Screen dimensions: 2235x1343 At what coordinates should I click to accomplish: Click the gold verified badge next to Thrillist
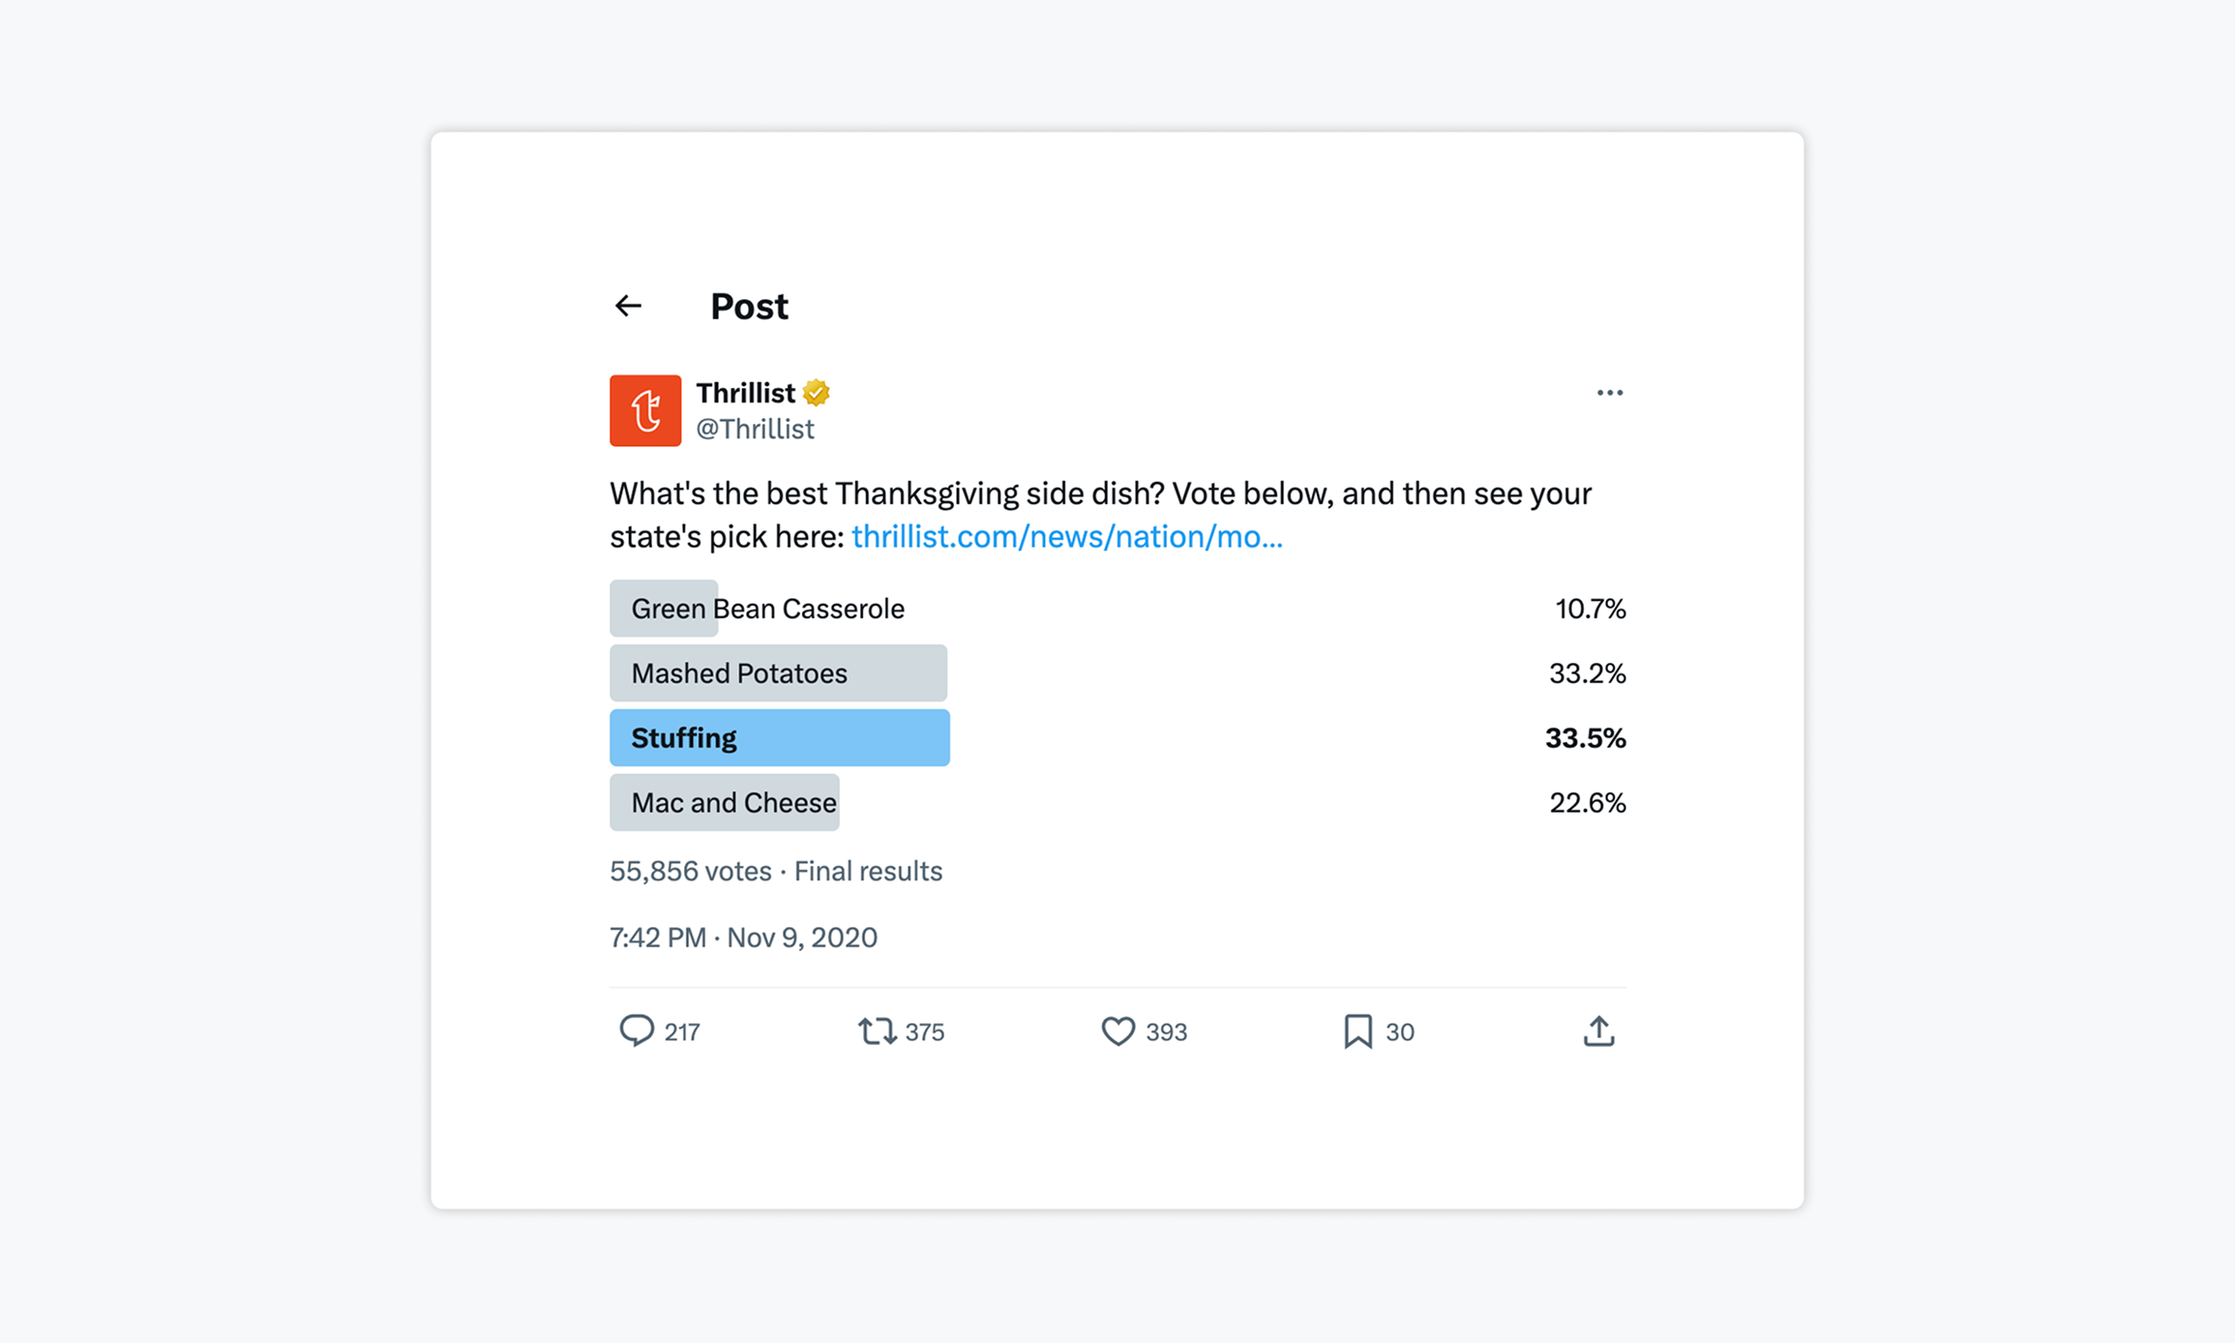tap(817, 393)
